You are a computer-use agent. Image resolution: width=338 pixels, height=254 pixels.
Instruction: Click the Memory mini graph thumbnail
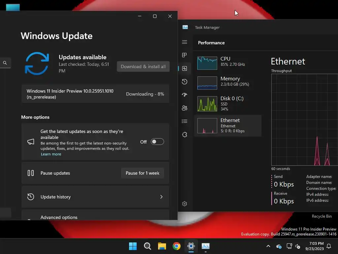(207, 83)
